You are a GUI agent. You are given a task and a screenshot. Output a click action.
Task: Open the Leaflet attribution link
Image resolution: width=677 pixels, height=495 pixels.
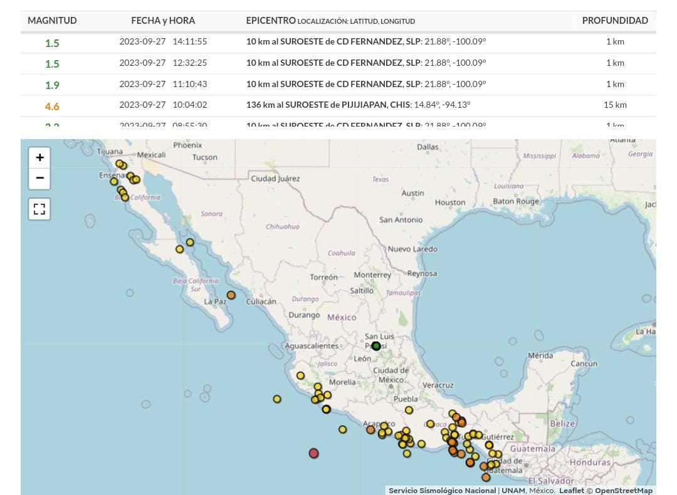(x=571, y=491)
